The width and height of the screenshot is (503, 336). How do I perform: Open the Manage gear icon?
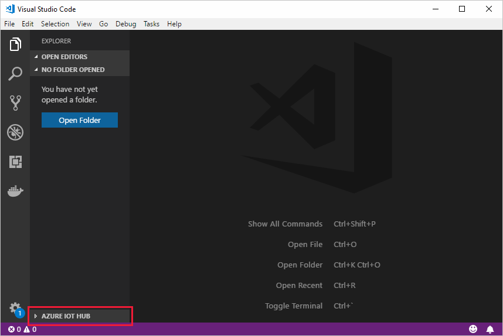(x=15, y=308)
